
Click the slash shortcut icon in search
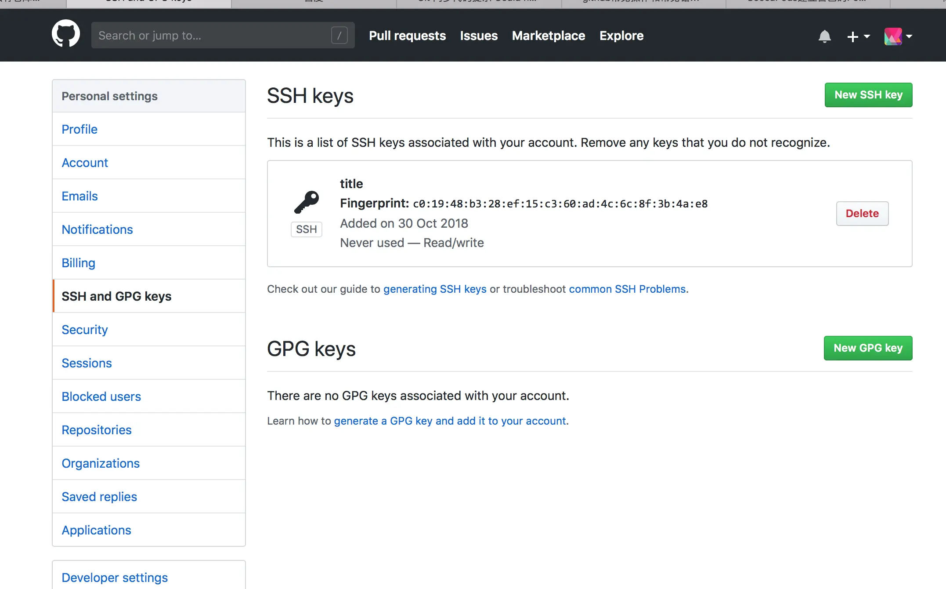(339, 35)
